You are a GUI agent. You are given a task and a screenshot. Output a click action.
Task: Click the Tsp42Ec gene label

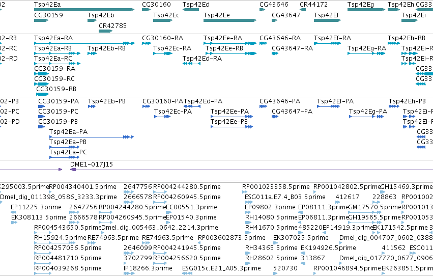tap(166, 15)
